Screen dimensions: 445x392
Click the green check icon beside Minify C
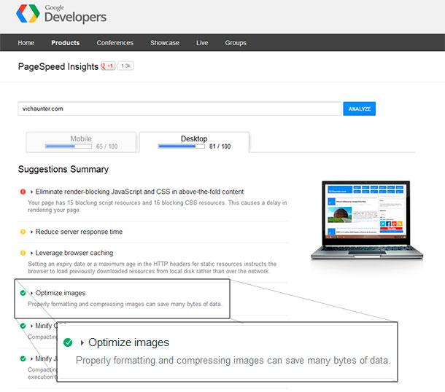pyautogui.click(x=23, y=326)
